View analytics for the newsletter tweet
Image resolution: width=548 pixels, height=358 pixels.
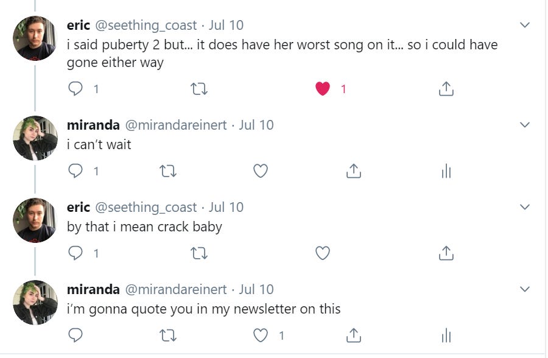446,335
